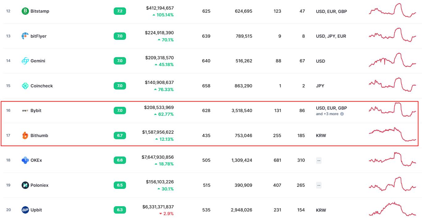Click OKEx's markets count 681
This screenshot has height=221, width=422.
pos(277,160)
